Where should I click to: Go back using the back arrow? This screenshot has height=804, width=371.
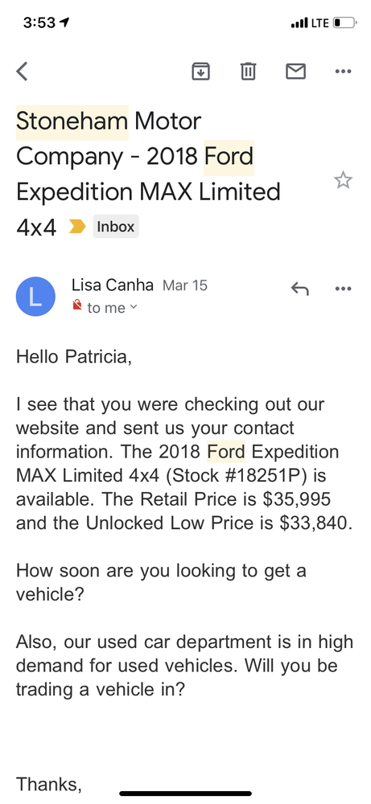[22, 72]
